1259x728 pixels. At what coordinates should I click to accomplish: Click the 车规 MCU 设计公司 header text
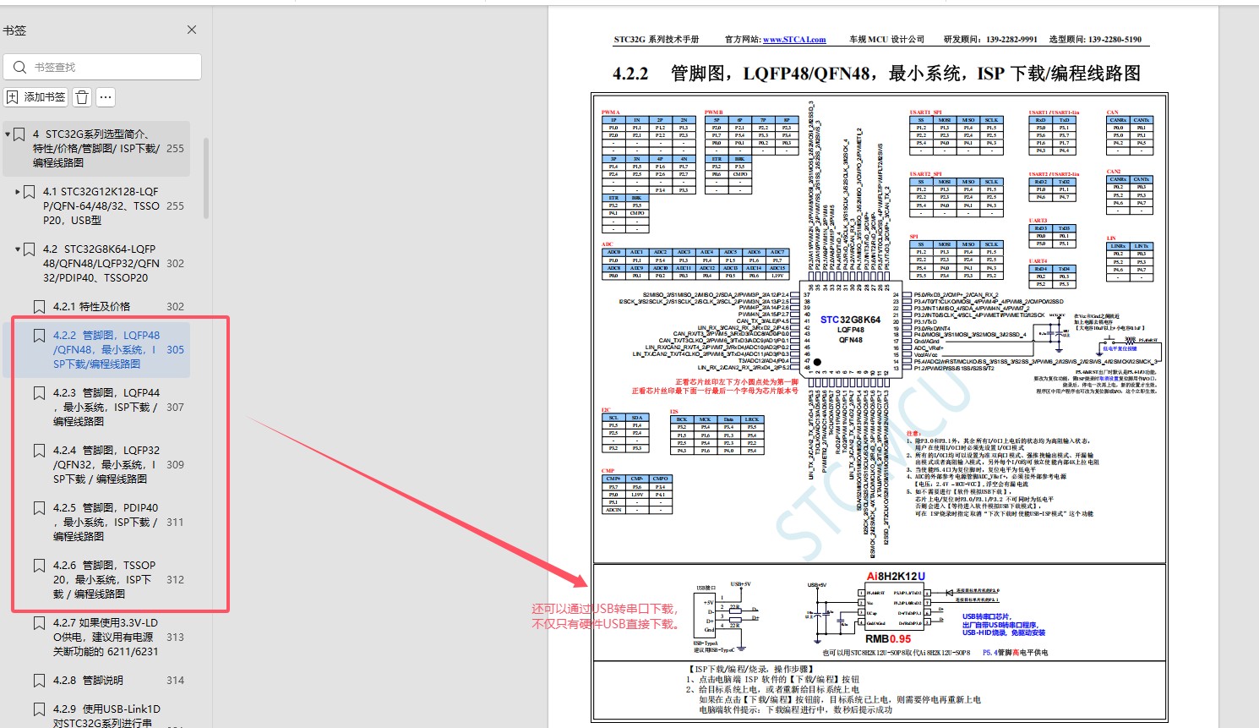[886, 40]
